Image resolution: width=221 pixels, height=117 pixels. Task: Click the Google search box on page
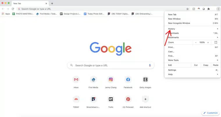pos(110,65)
